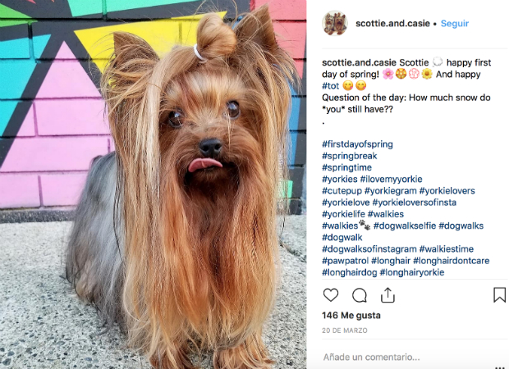Click the #tot hashtag
Viewport: 509px width, 369px height.
point(330,86)
